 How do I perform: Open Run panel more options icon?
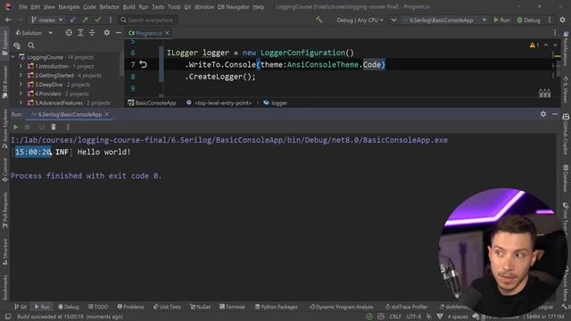coord(68,127)
